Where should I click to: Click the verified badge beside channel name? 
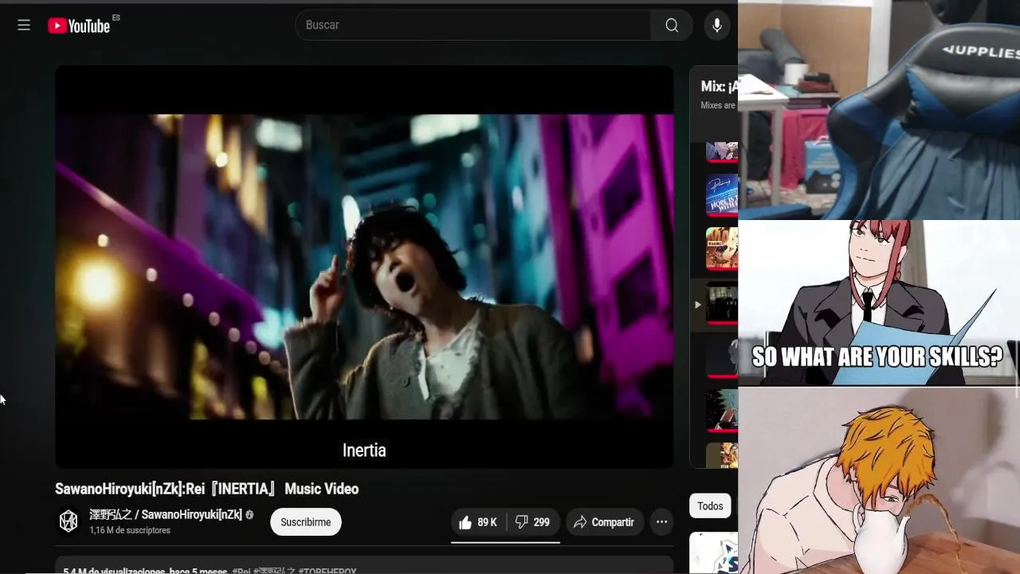pyautogui.click(x=249, y=515)
